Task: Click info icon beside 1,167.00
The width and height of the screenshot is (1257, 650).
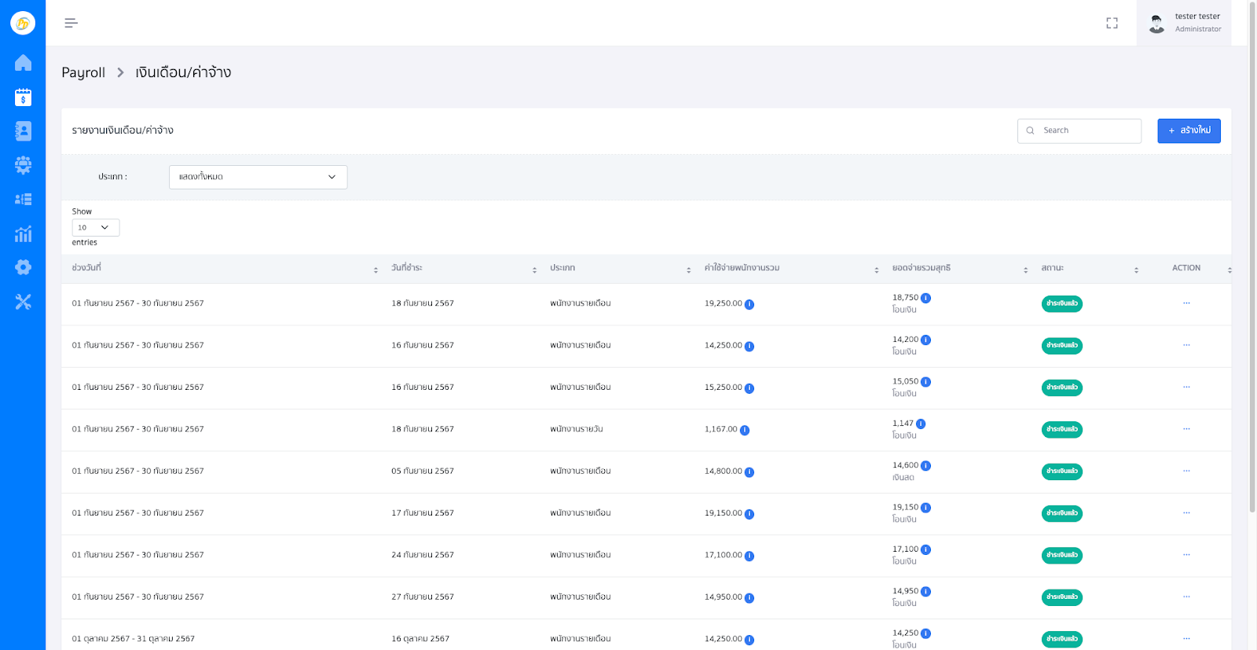Action: 745,430
